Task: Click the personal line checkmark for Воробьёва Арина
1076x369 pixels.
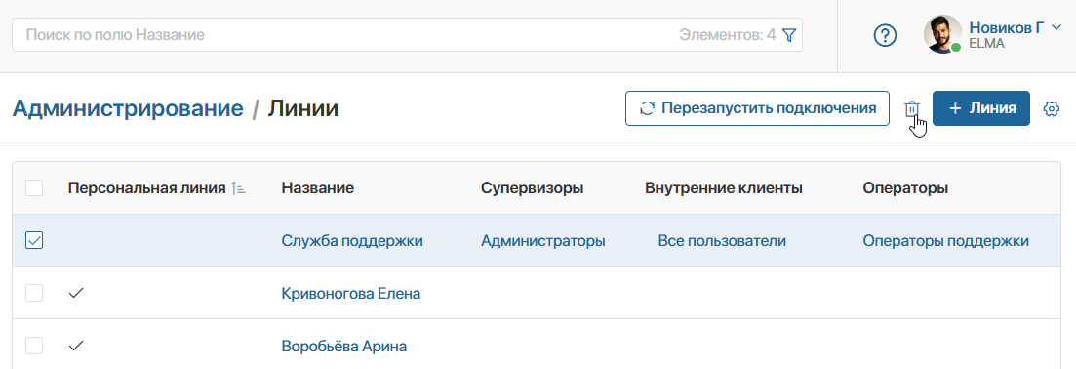Action: tap(76, 346)
